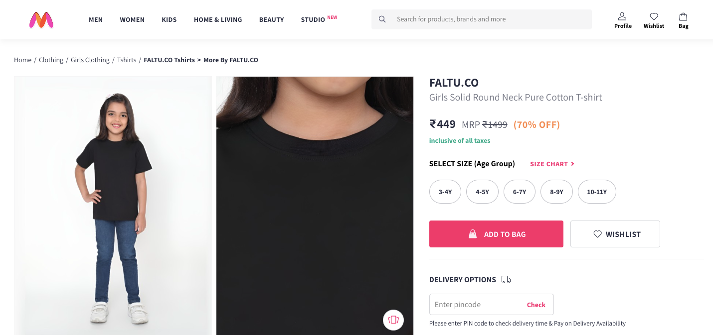
Task: Open the Home & Living menu
Action: coord(218,19)
